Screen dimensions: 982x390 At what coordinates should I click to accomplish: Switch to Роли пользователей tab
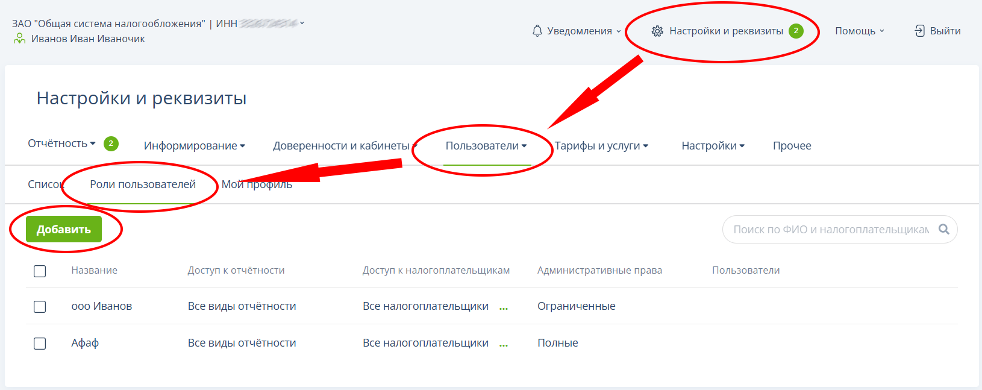[x=143, y=184]
